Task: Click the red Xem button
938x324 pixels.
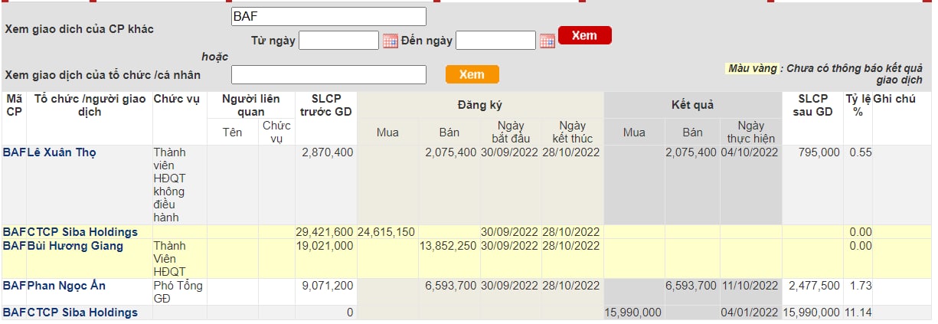Action: (585, 35)
